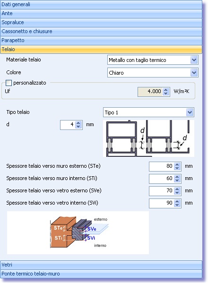Decrease SVi thickness with down arrow
The height and width of the screenshot is (284, 208).
tap(177, 205)
